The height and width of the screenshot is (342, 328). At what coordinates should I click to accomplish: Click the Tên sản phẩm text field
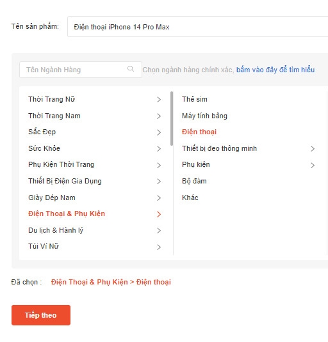(x=197, y=27)
